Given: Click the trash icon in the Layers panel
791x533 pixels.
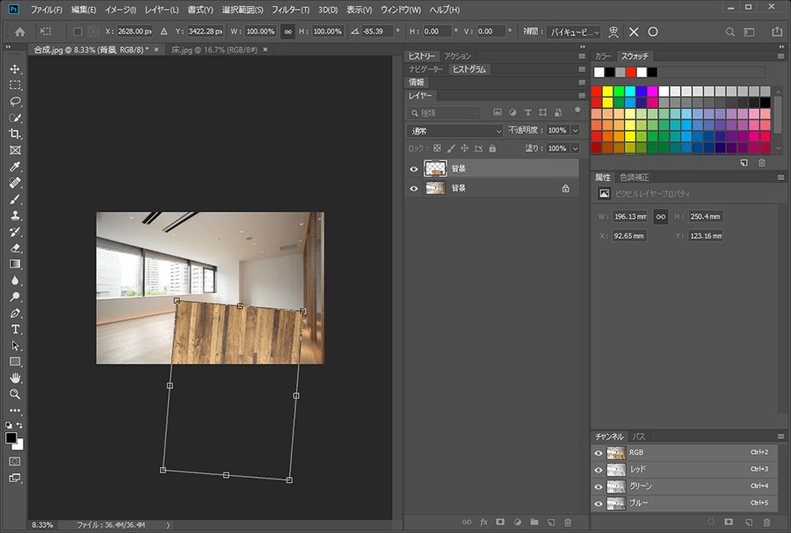Looking at the screenshot, I should (568, 522).
